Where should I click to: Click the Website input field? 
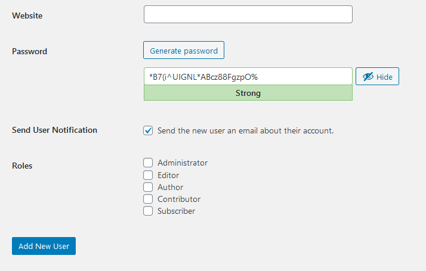(x=248, y=14)
